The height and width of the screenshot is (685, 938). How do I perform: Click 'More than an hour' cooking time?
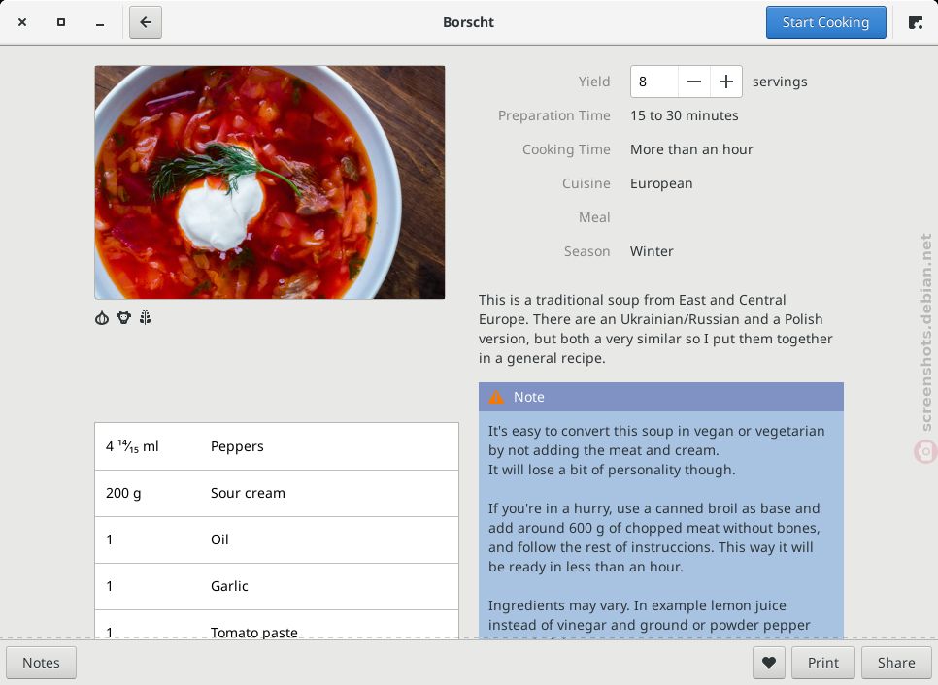[691, 149]
